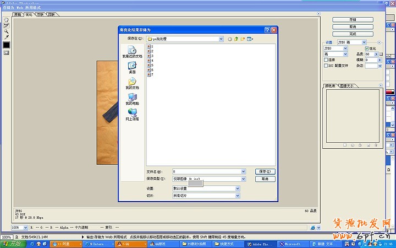Click the black eyedropper color swatch
Image resolution: width=396 pixels, height=248 pixels.
[x=6, y=45]
